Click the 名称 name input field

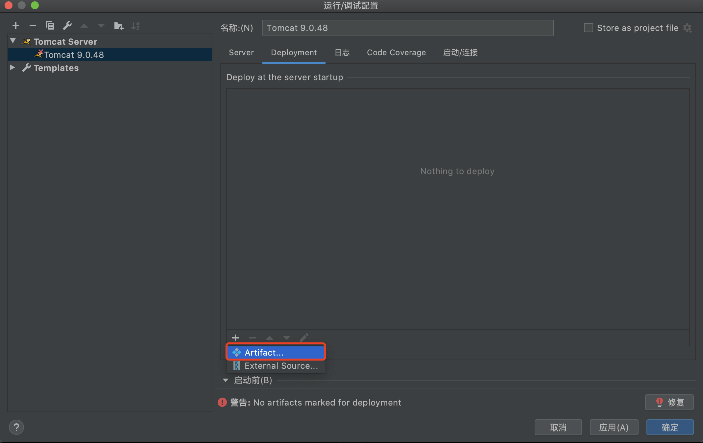pyautogui.click(x=408, y=28)
